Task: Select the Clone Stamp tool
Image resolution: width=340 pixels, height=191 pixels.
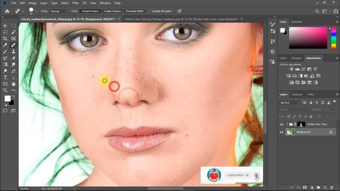Action: click(x=13, y=51)
